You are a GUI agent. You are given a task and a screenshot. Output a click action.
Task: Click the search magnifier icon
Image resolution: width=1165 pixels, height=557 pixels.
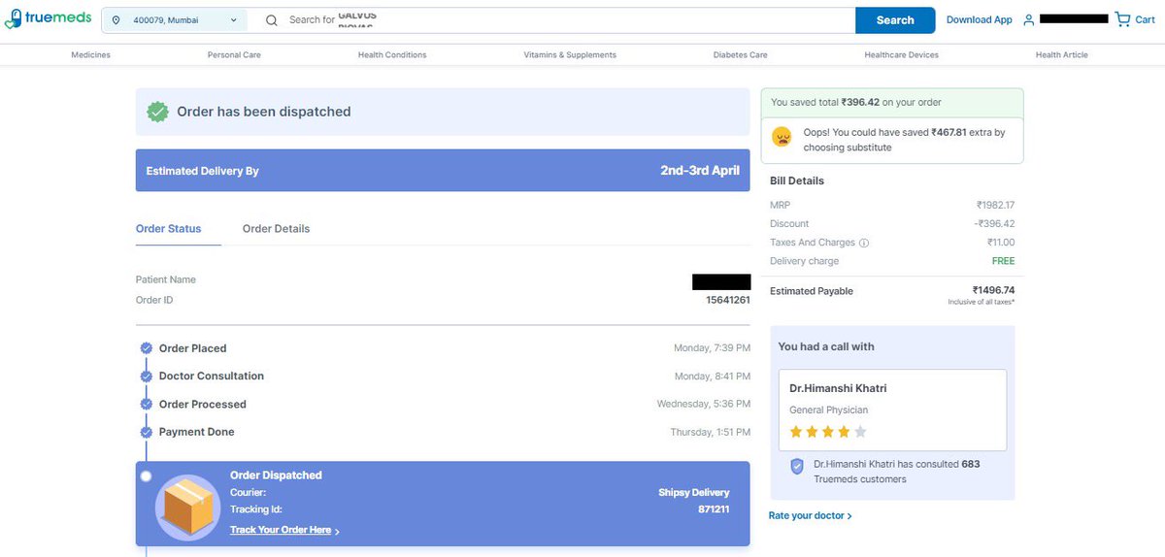pos(272,19)
